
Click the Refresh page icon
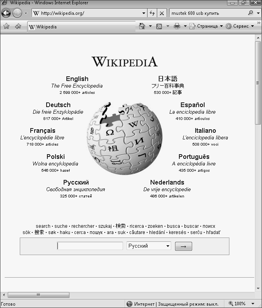152,13
